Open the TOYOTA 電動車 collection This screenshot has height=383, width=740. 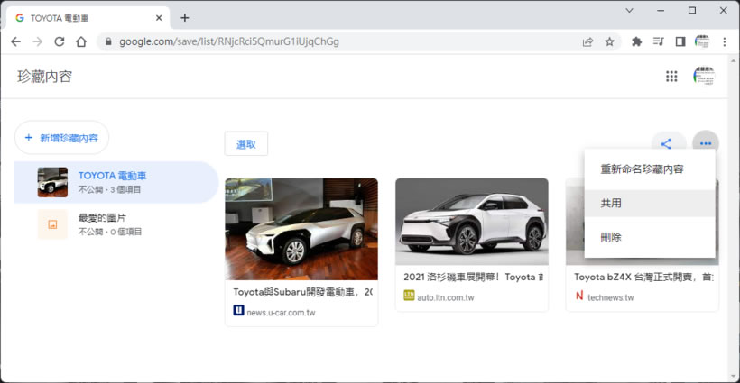pos(116,182)
